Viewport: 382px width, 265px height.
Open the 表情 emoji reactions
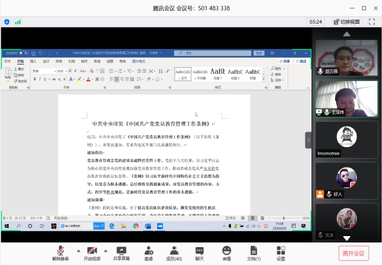pyautogui.click(x=226, y=251)
